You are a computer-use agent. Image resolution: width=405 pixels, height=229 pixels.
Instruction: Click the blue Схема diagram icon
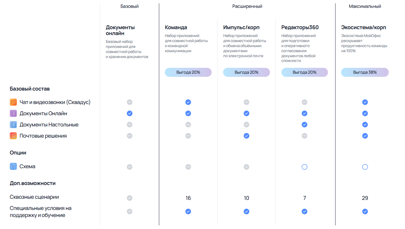pyautogui.click(x=13, y=166)
